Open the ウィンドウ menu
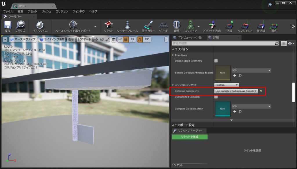Image resolution: width=297 pixels, height=169 pixels. pyautogui.click(x=78, y=11)
